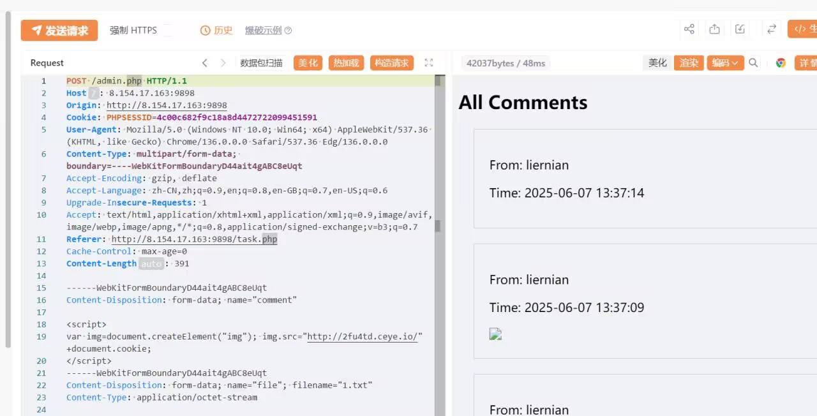Click Time: 2025-06-07 13:37:09 text
This screenshot has width=817, height=416.
[x=567, y=308]
